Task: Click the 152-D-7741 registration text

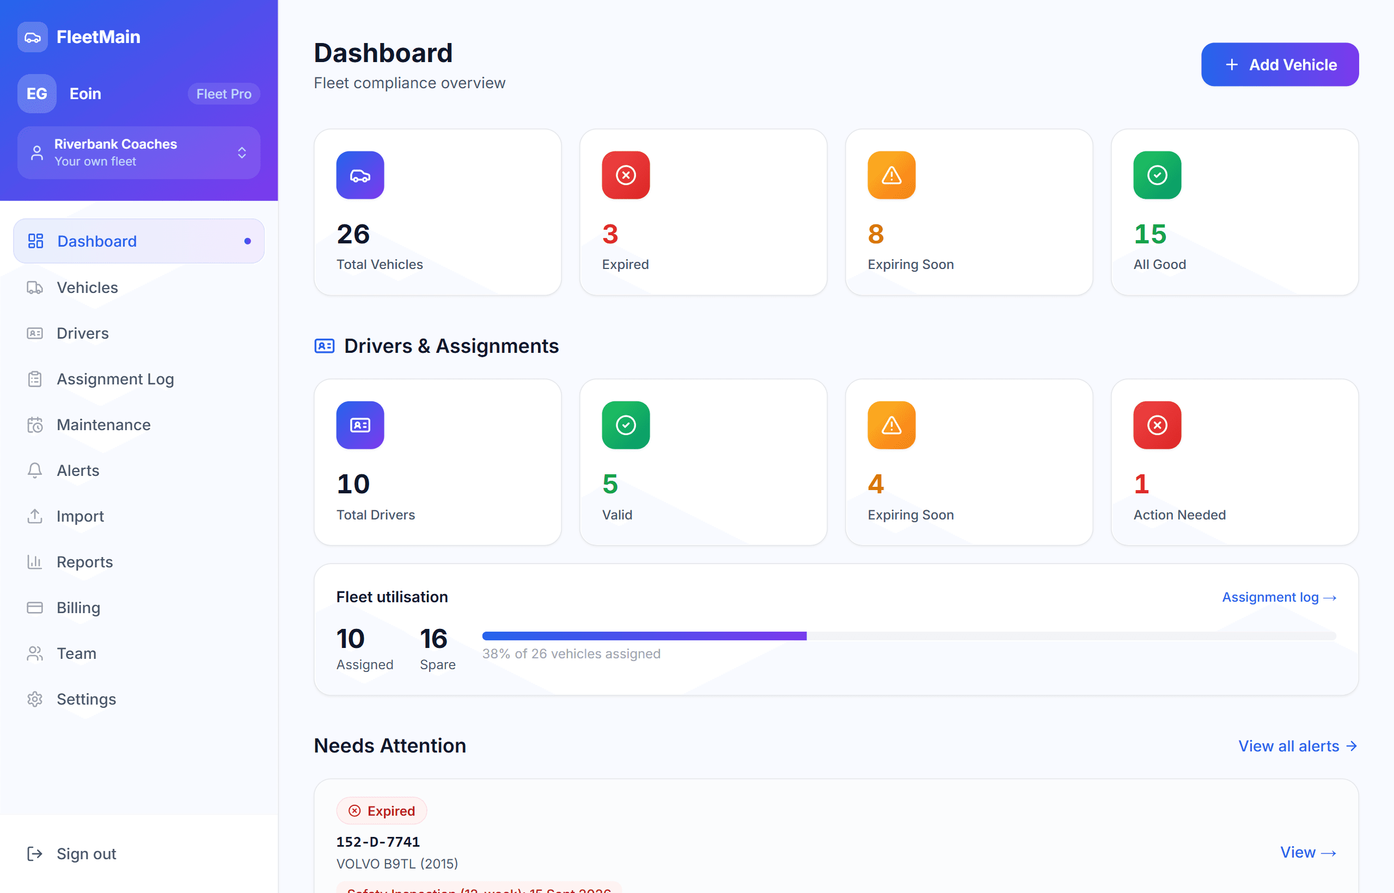Action: tap(378, 841)
